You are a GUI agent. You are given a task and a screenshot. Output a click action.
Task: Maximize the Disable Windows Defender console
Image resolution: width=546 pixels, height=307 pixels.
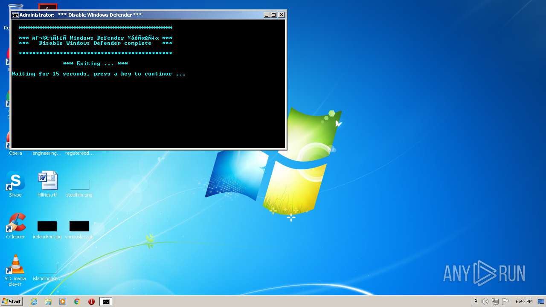pos(274,14)
